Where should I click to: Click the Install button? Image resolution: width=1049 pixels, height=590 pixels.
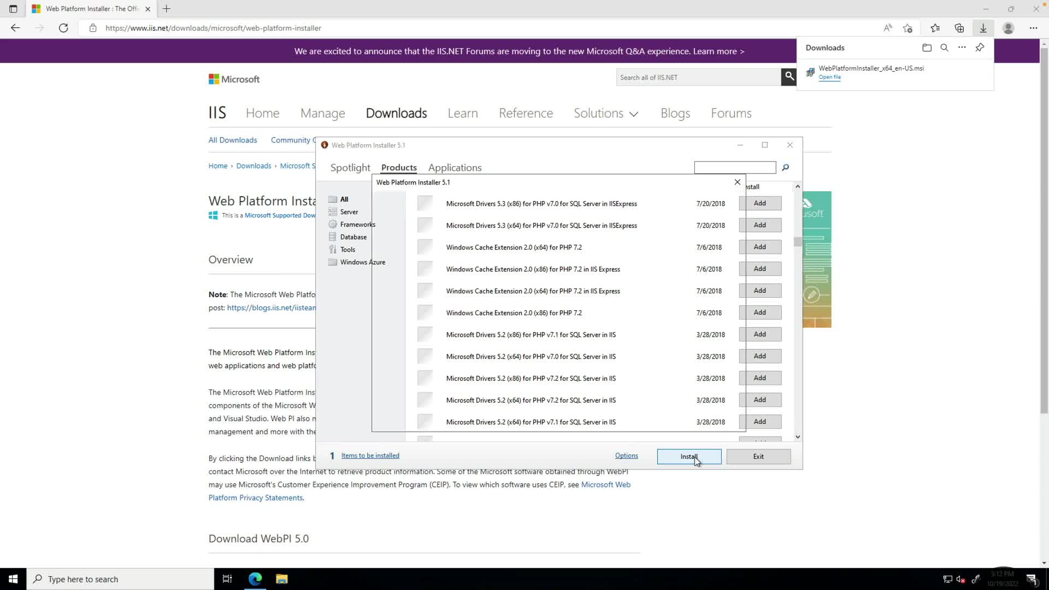click(x=688, y=457)
